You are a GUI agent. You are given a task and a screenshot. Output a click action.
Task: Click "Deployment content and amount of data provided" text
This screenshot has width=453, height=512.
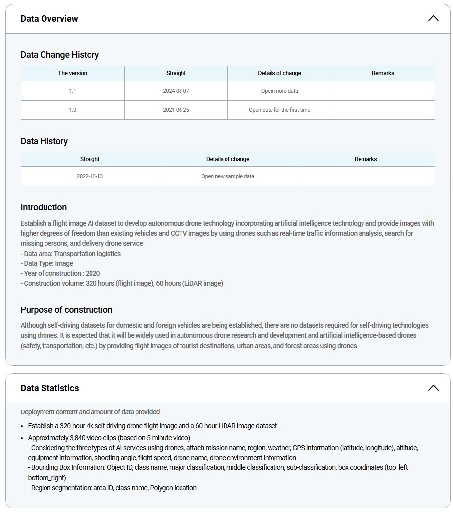90,412
